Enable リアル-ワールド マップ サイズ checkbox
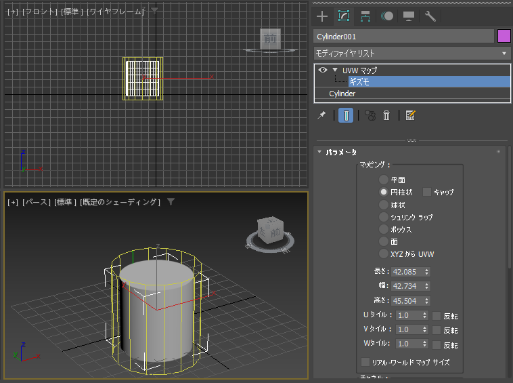The height and width of the screenshot is (383, 513). (365, 362)
